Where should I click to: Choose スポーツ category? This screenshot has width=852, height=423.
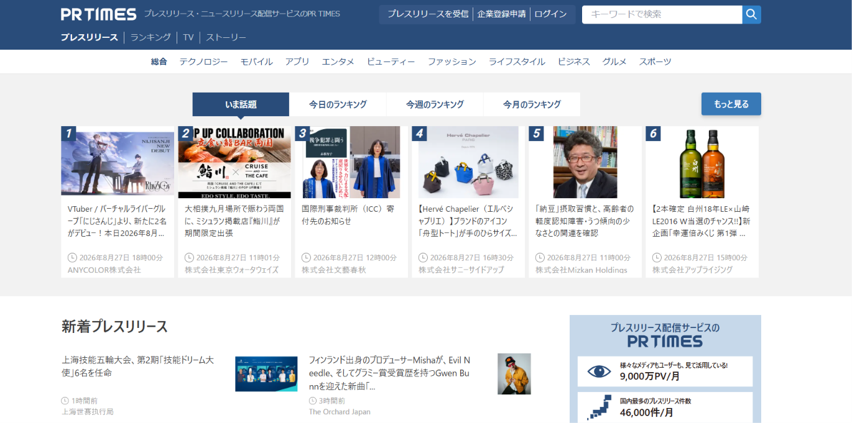coord(655,61)
